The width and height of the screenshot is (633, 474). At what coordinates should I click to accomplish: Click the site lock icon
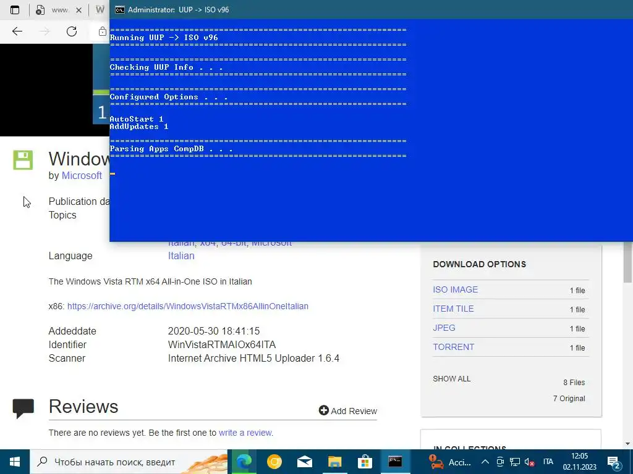click(x=103, y=31)
